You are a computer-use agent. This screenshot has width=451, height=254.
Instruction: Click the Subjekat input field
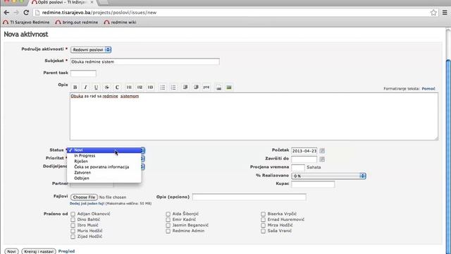click(145, 61)
